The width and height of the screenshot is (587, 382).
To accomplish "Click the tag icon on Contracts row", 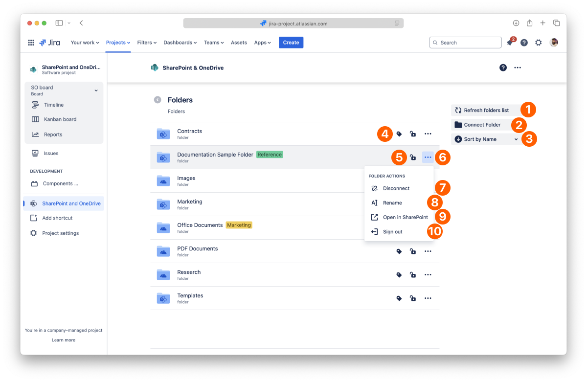I will click(x=399, y=134).
